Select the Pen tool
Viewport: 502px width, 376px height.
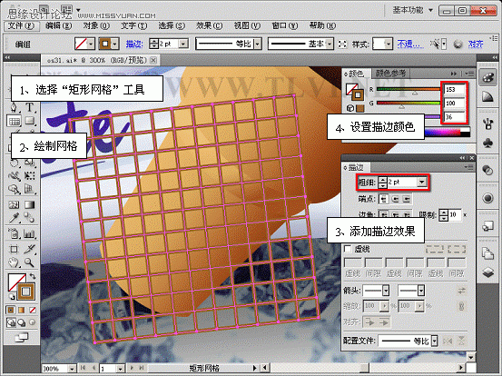(x=14, y=107)
